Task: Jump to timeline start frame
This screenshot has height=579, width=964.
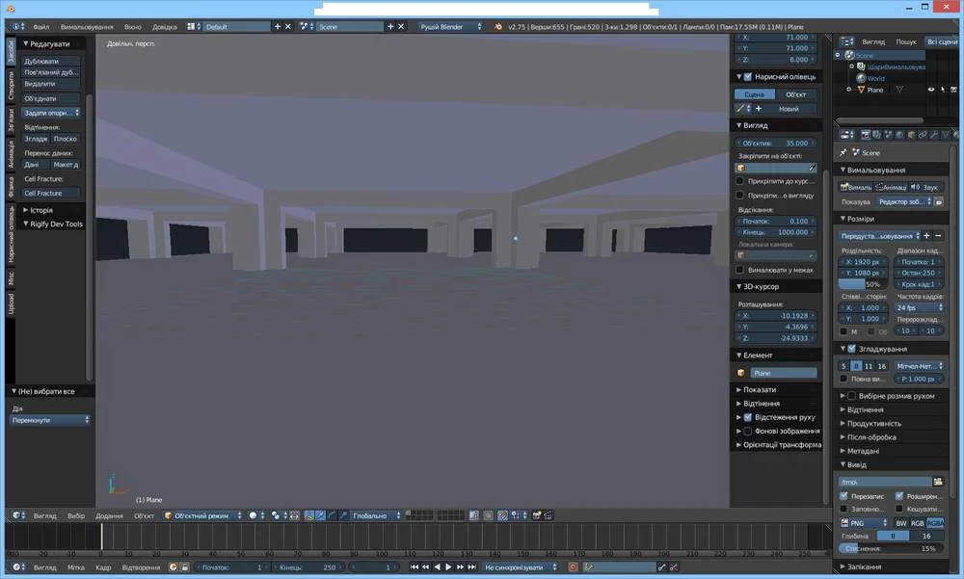Action: pos(415,566)
